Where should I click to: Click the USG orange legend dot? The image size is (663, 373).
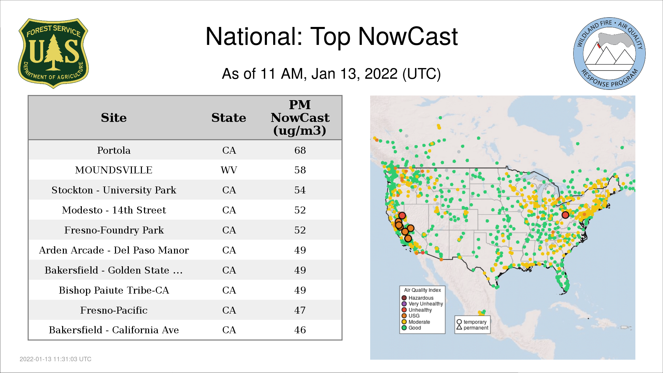click(404, 316)
